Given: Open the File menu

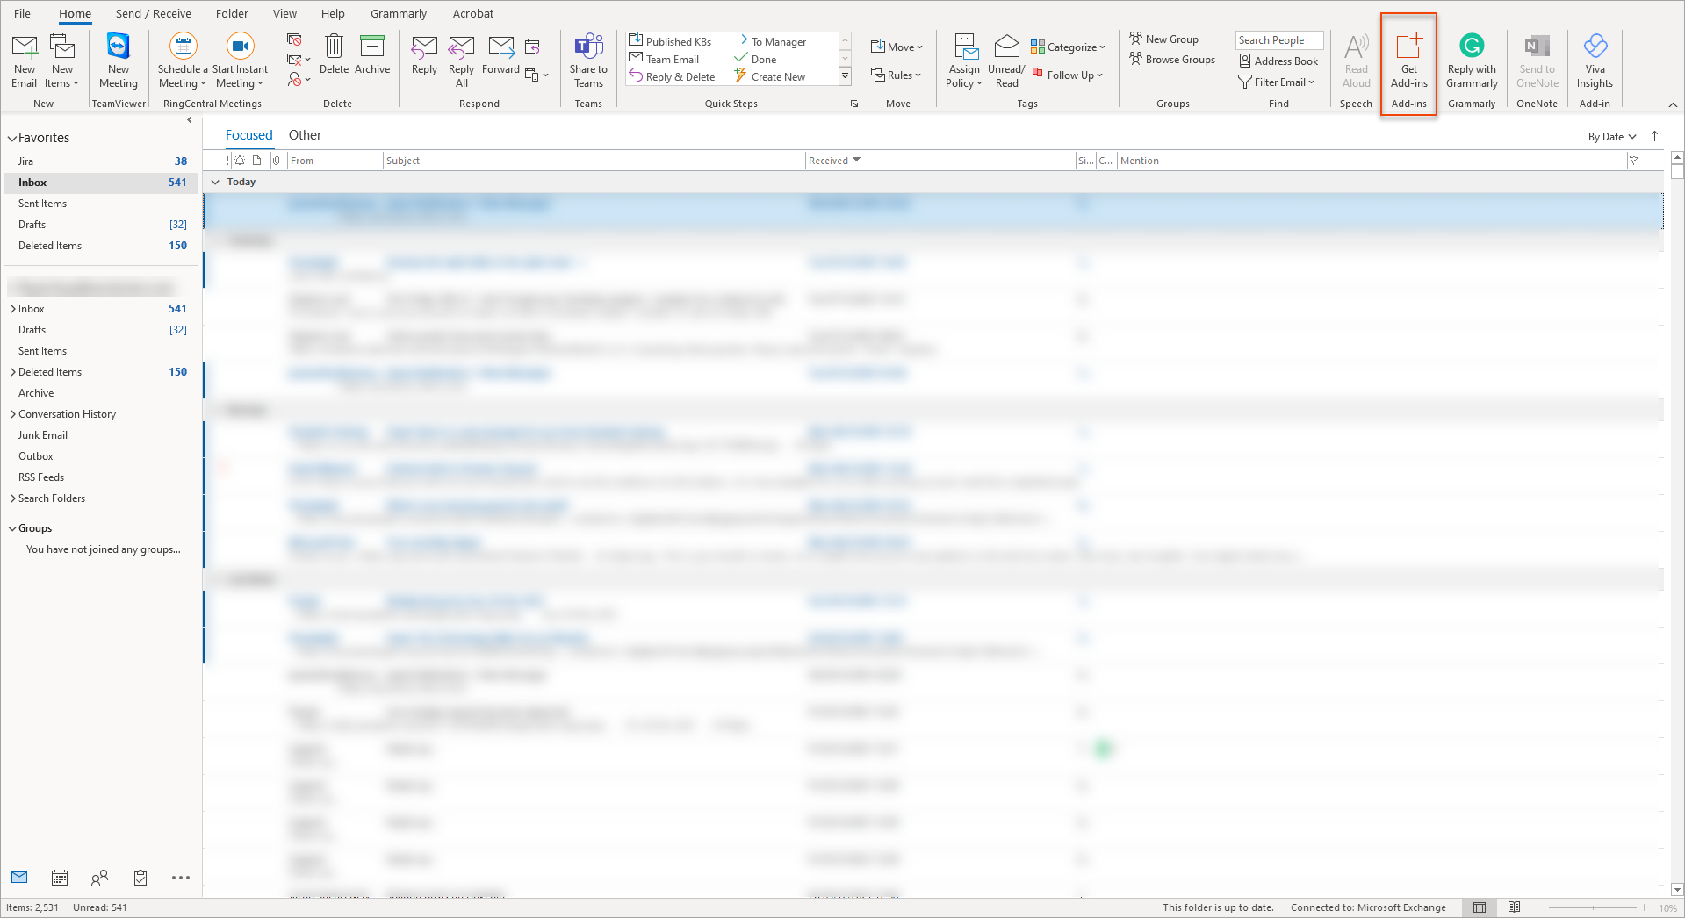Looking at the screenshot, I should (23, 14).
